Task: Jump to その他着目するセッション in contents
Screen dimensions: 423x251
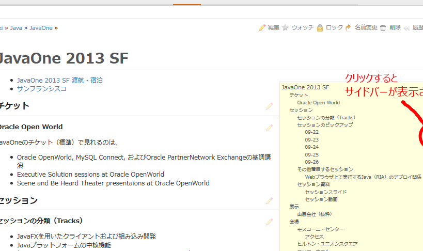Action: click(x=325, y=169)
